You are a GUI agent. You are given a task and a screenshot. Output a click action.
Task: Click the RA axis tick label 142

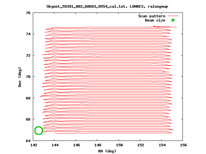(33, 145)
